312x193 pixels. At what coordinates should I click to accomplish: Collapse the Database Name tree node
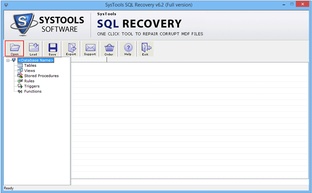(8, 60)
